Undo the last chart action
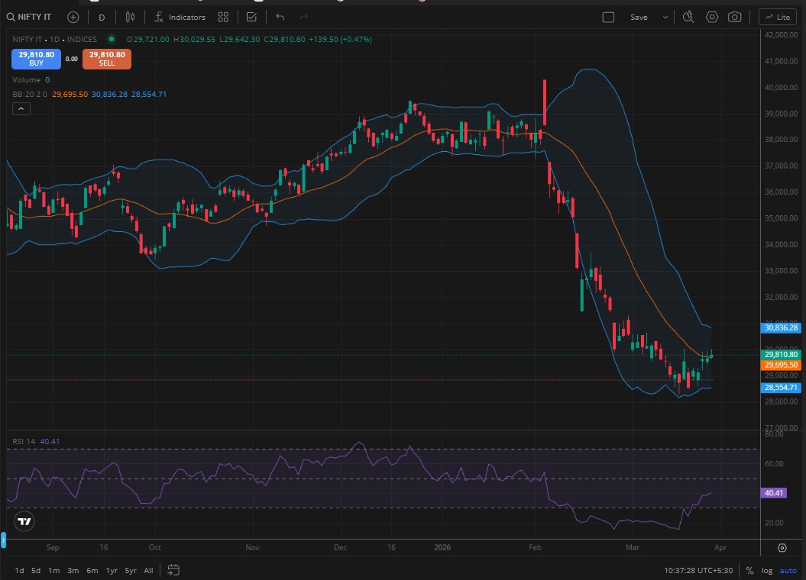 click(x=280, y=17)
